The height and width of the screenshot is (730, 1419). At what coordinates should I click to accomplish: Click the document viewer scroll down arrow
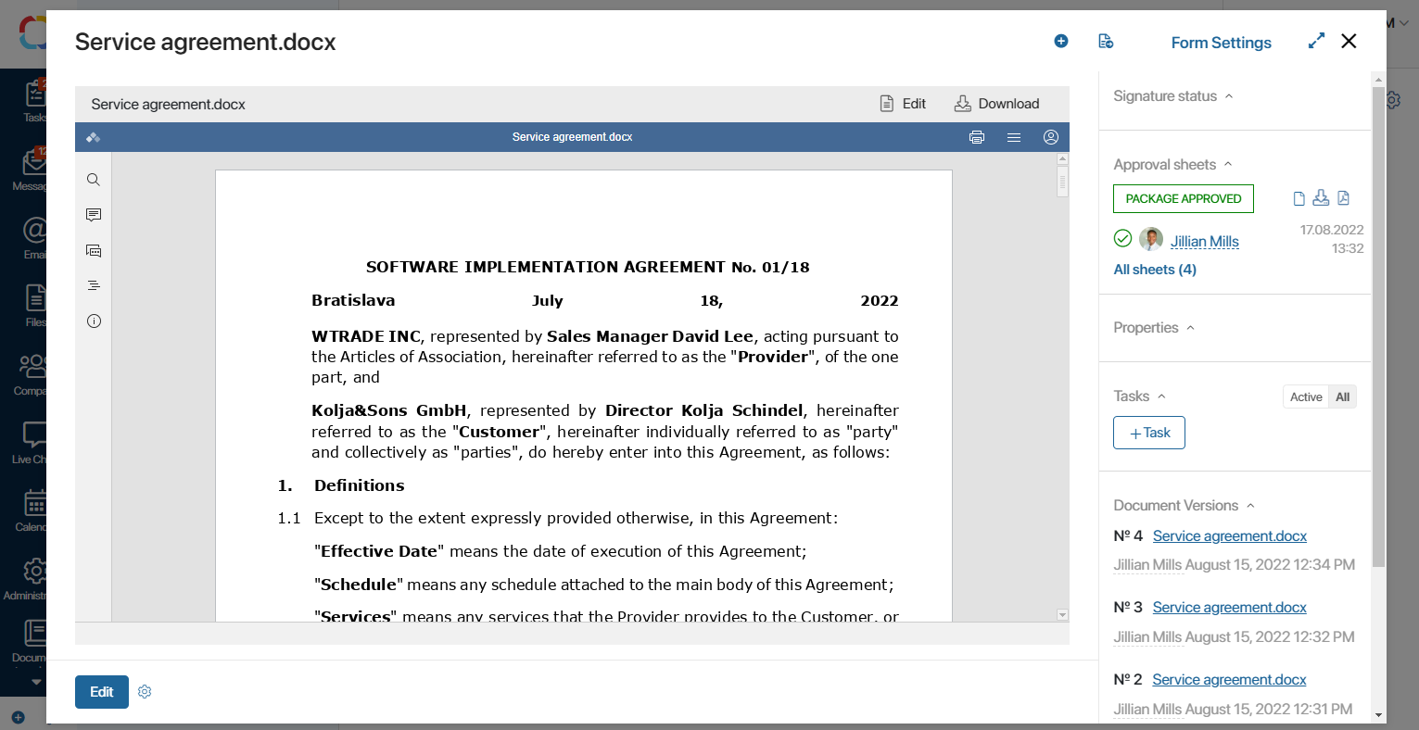pos(1062,615)
